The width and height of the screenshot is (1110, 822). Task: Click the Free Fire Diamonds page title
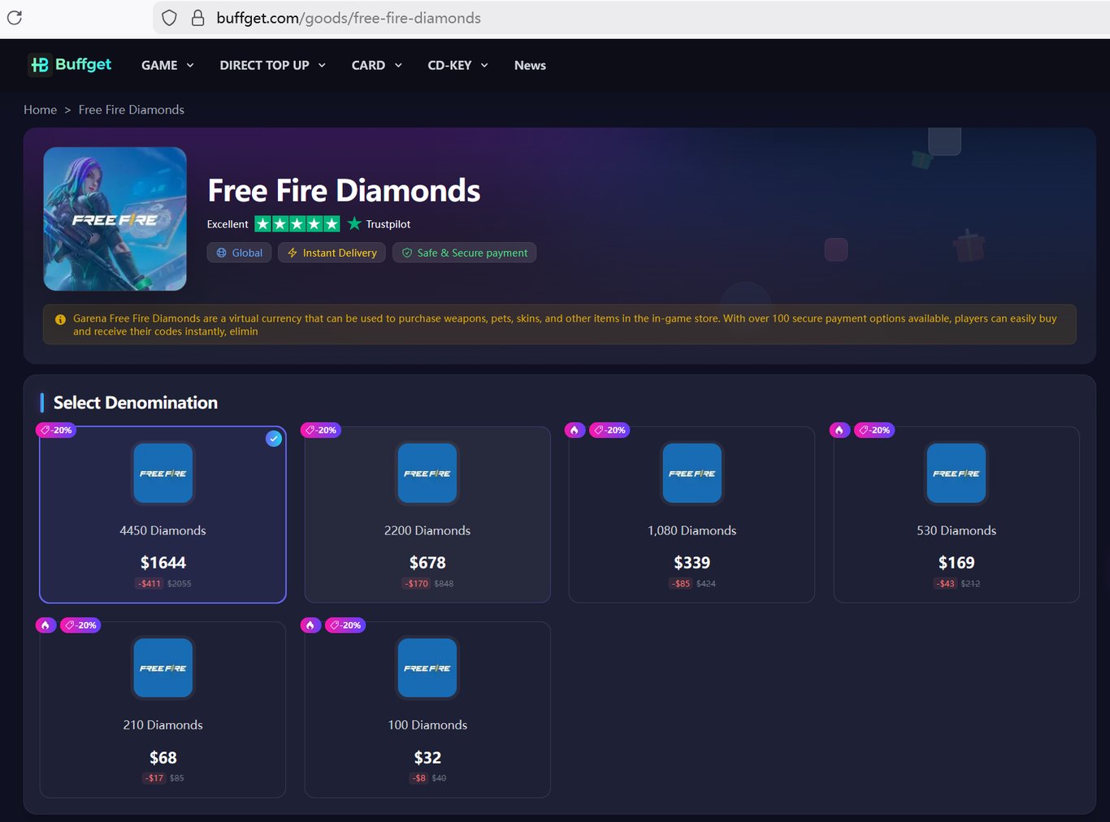344,191
